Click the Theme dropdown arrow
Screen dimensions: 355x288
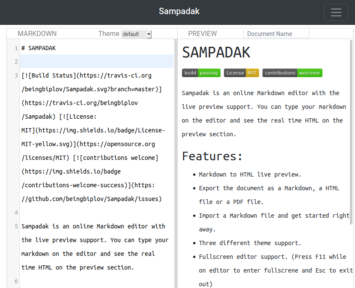click(x=149, y=33)
